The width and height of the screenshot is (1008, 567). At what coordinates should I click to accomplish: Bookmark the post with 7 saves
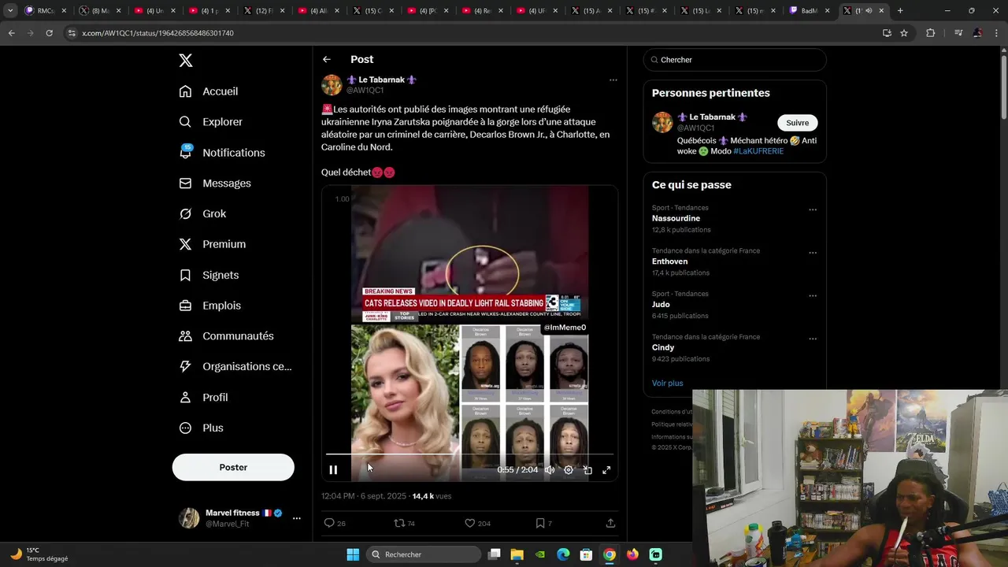tap(543, 523)
